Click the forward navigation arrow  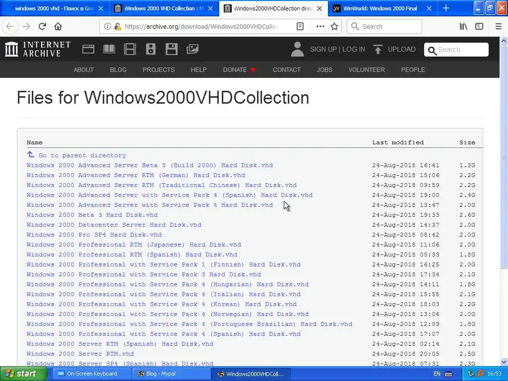(x=26, y=26)
